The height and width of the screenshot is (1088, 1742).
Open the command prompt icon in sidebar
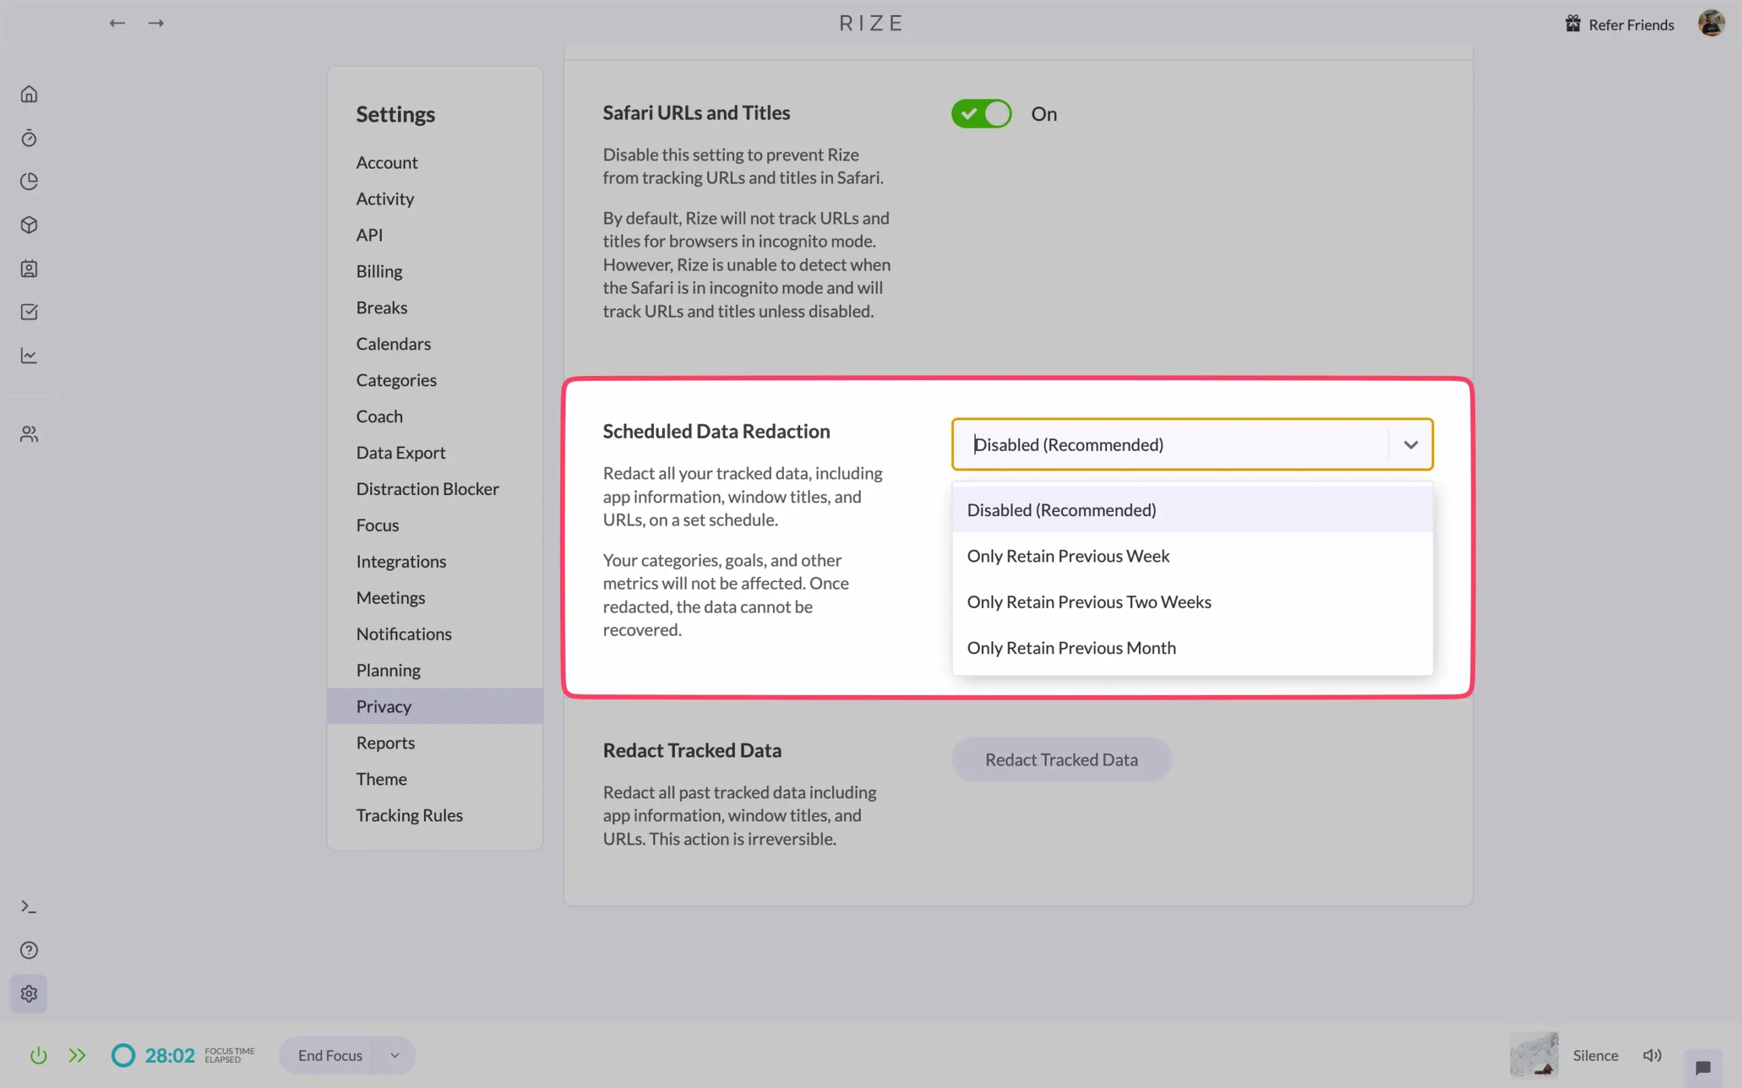click(29, 906)
